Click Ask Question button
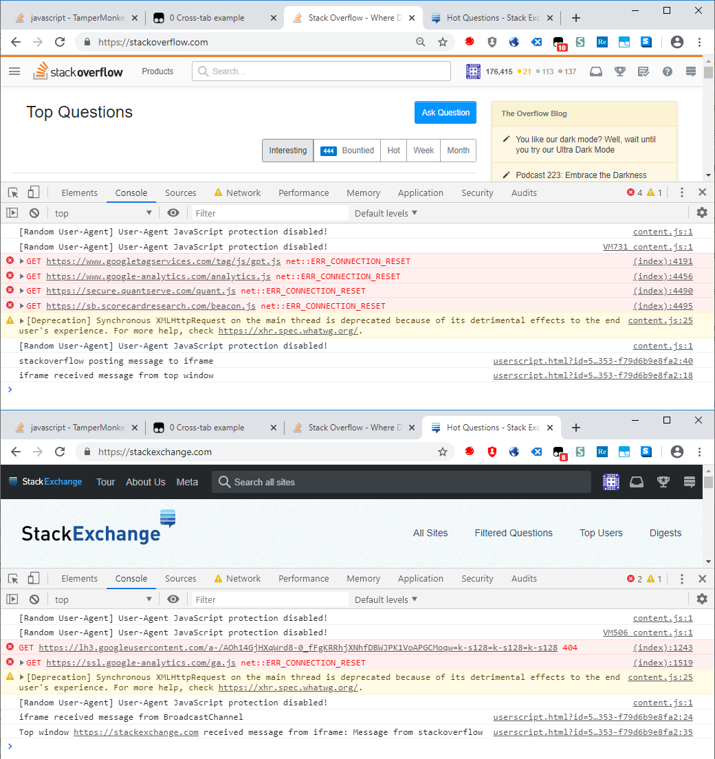Image resolution: width=715 pixels, height=759 pixels. coord(445,112)
